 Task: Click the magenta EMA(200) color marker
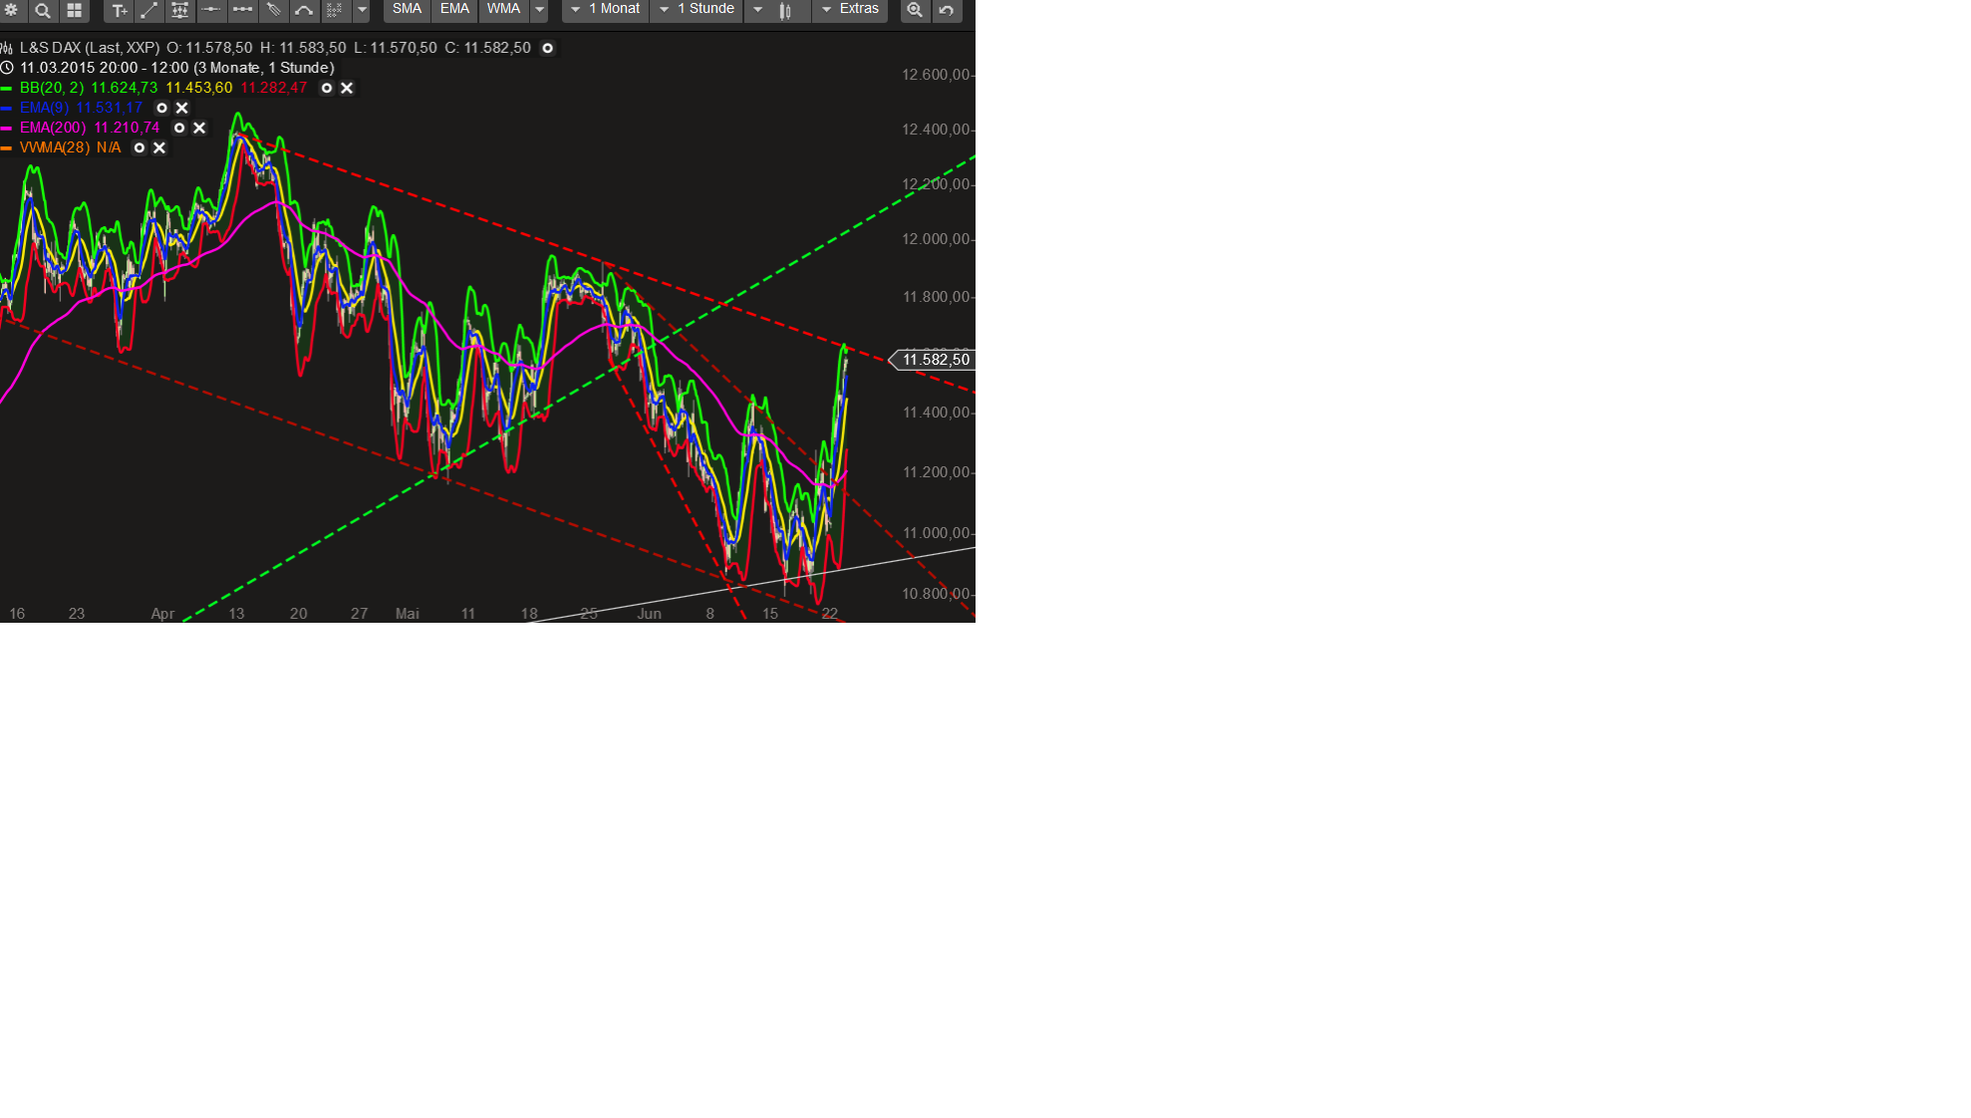[6, 128]
